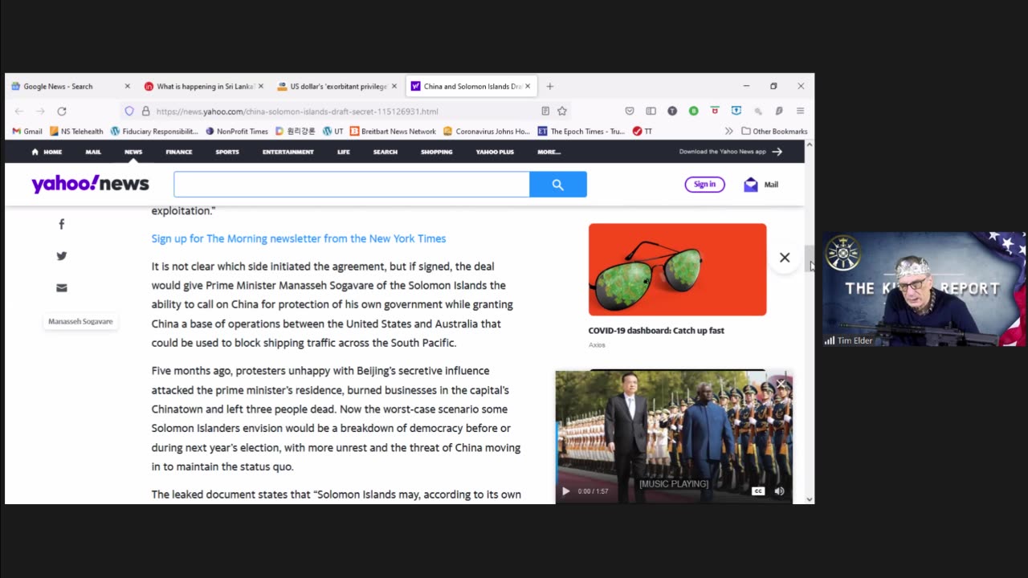Screen dimensions: 1028x578
Task: Open the tracking protection shield icon
Action: (x=129, y=111)
